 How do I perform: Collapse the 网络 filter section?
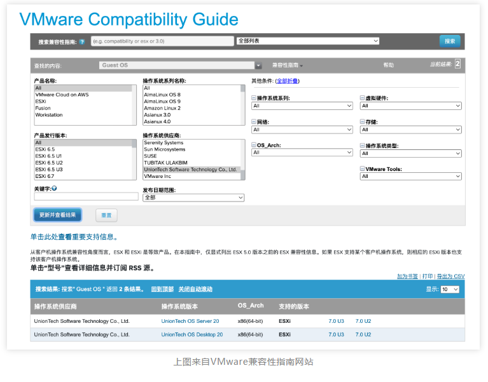pyautogui.click(x=254, y=122)
